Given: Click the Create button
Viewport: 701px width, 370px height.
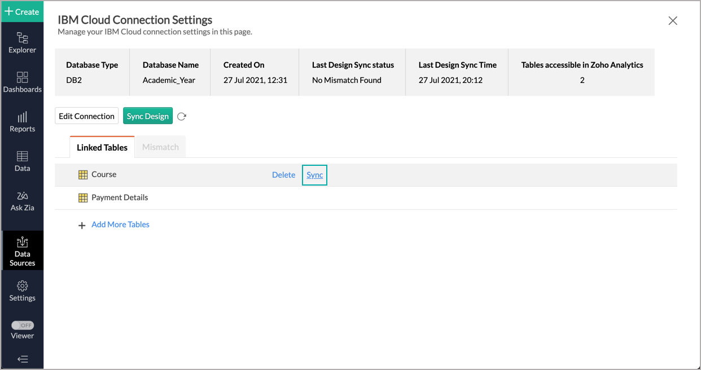Looking at the screenshot, I should (x=22, y=11).
